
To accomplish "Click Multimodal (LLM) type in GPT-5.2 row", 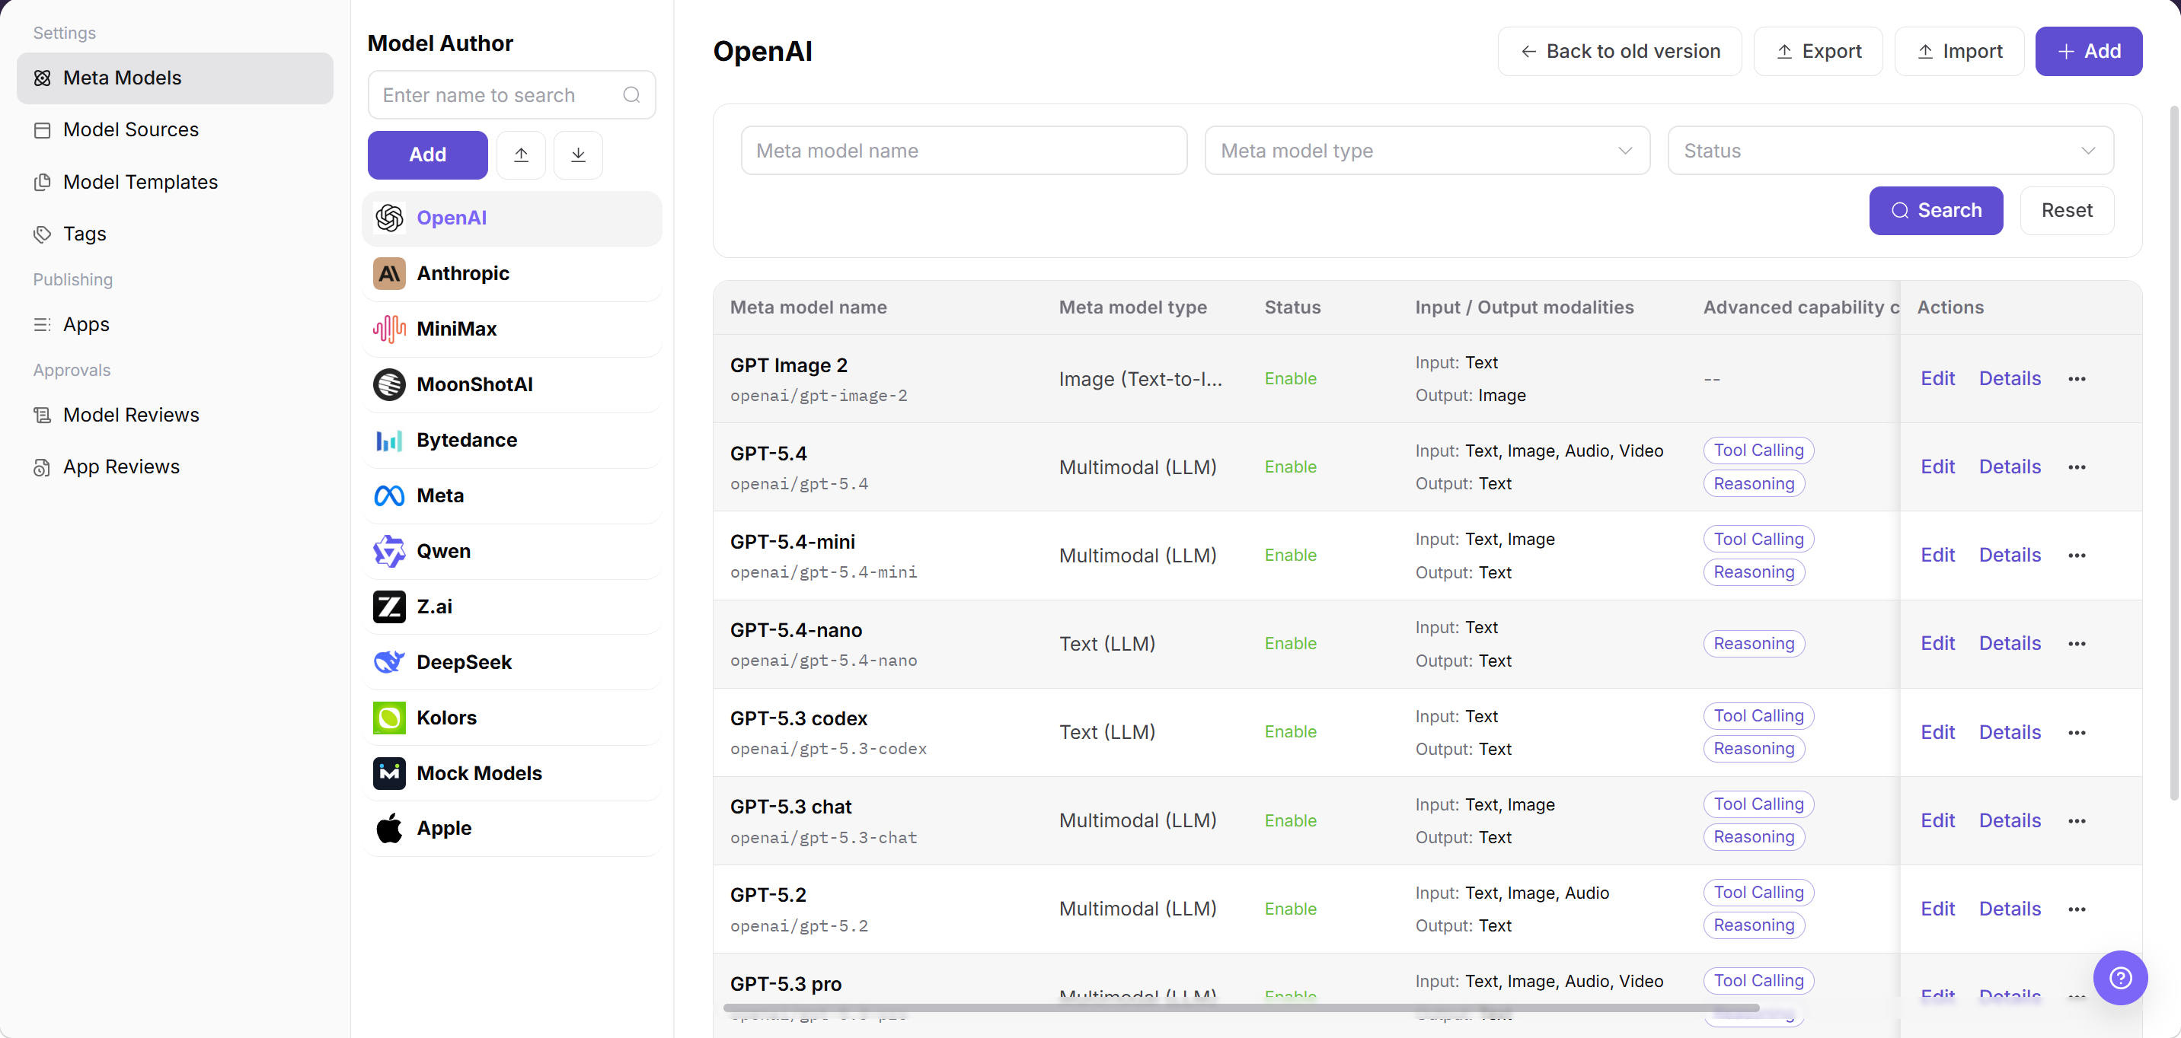I will point(1137,909).
